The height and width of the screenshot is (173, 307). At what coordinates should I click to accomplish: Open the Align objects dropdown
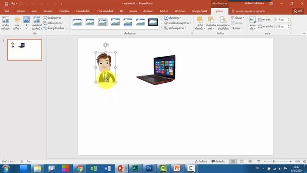coord(238,18)
